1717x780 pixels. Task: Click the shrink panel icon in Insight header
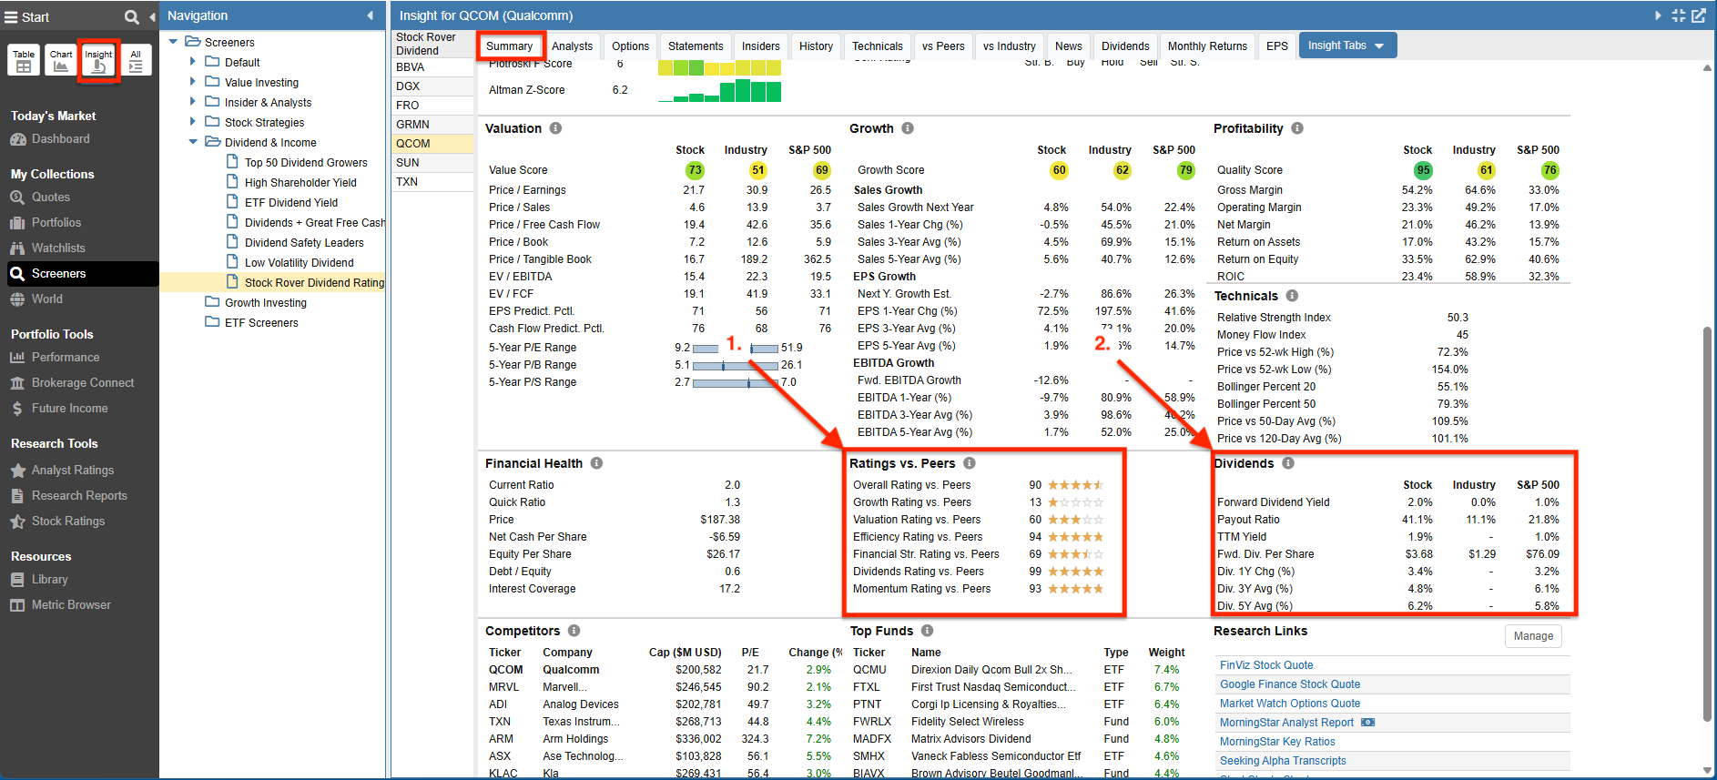pyautogui.click(x=1679, y=15)
